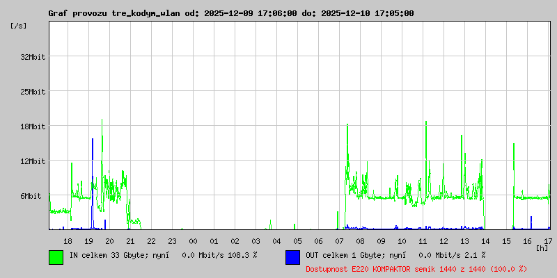Click hour 11 on the time axis
The width and height of the screenshot is (557, 278).
[x=423, y=241]
